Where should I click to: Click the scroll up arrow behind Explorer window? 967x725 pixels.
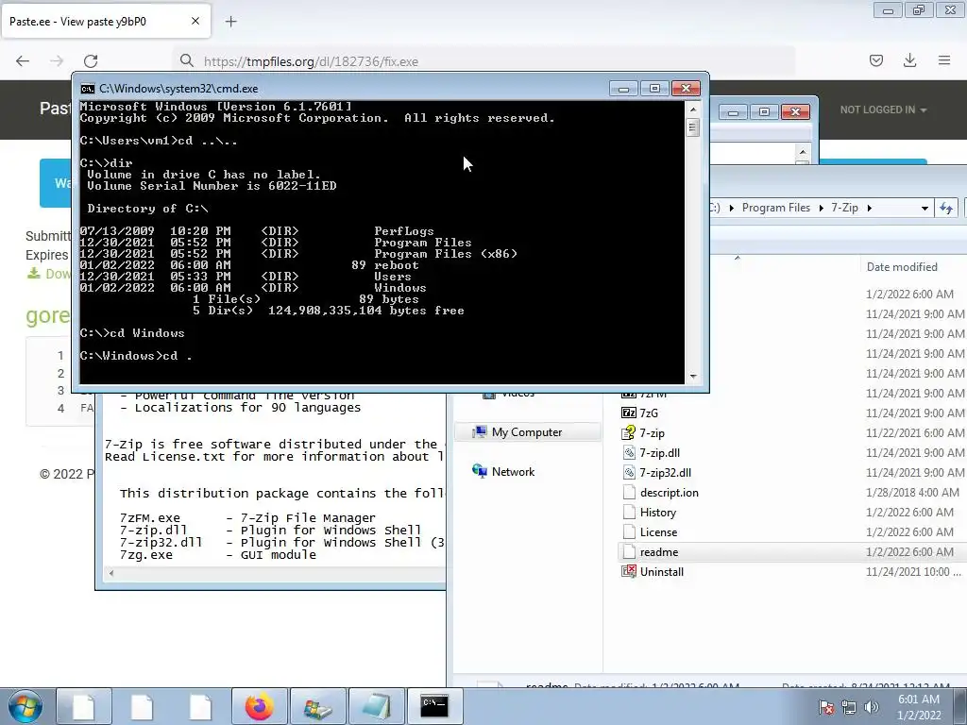[x=803, y=152]
